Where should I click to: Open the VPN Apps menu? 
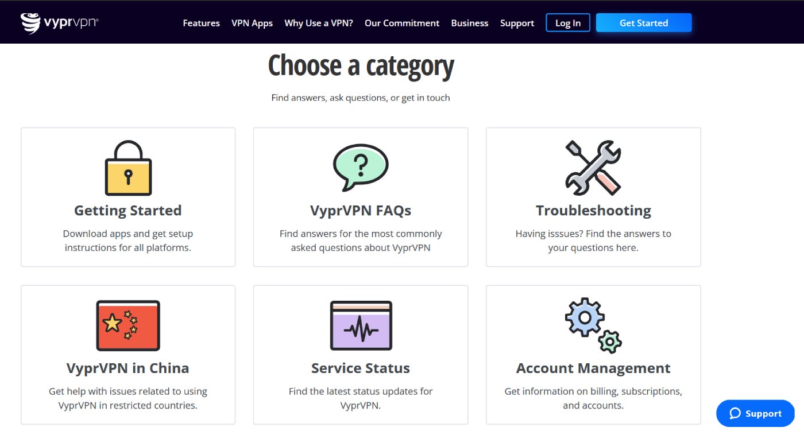point(252,23)
